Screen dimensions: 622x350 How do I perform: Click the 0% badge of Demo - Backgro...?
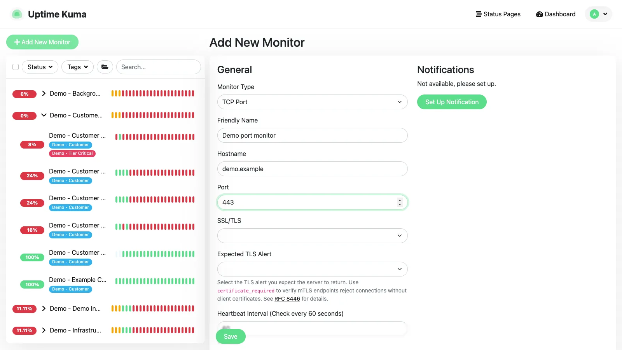click(24, 94)
